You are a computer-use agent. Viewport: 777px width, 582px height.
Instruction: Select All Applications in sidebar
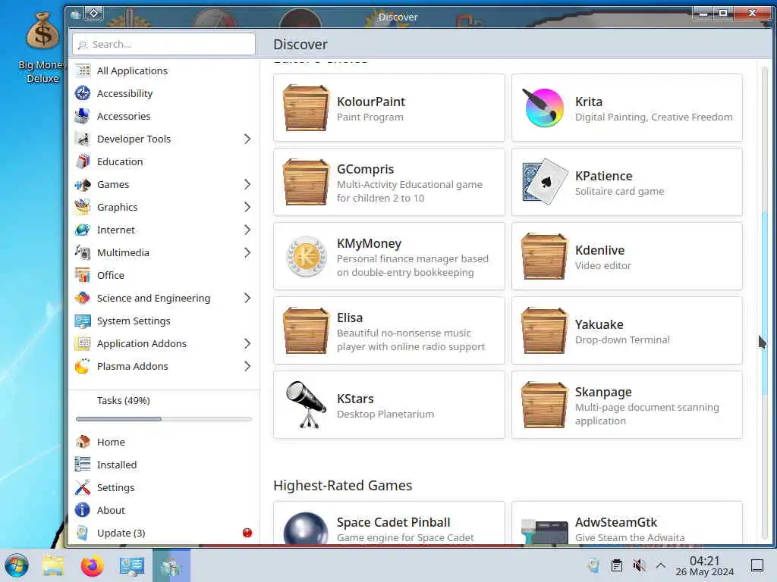(164, 70)
